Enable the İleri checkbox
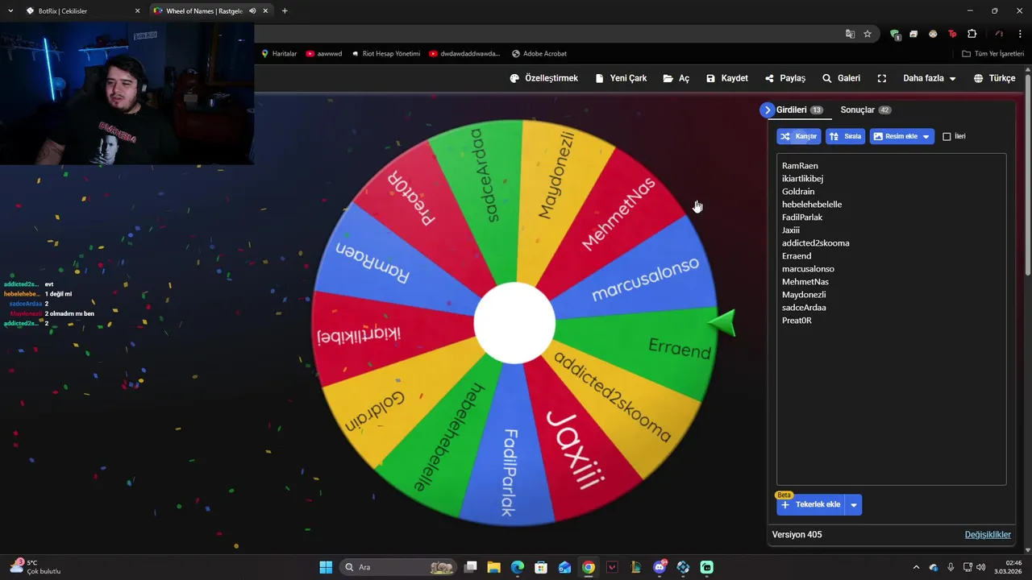 [947, 137]
